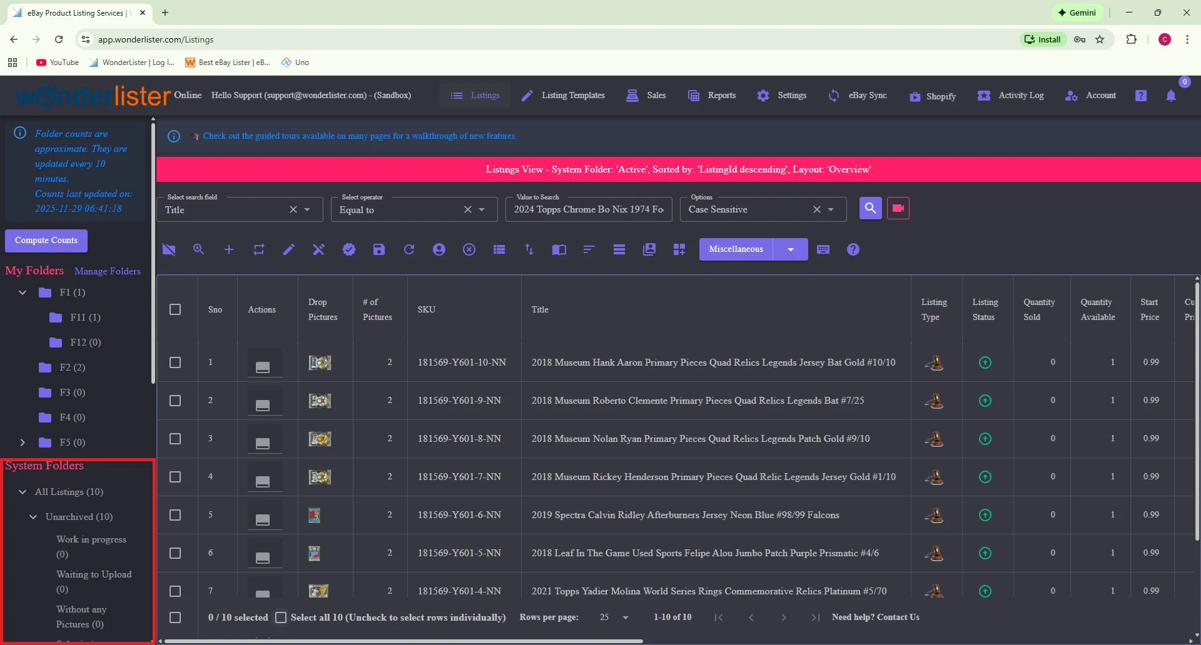
Task: Open the keyboard shortcuts icon on the toolbar
Action: coord(823,249)
